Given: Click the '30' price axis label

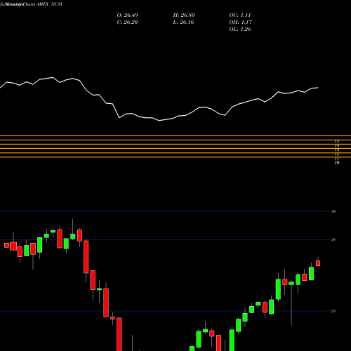Looking at the screenshot, I should [333, 211].
